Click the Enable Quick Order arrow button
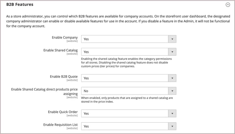Viewport: 235px width, 134px height. 172,114
